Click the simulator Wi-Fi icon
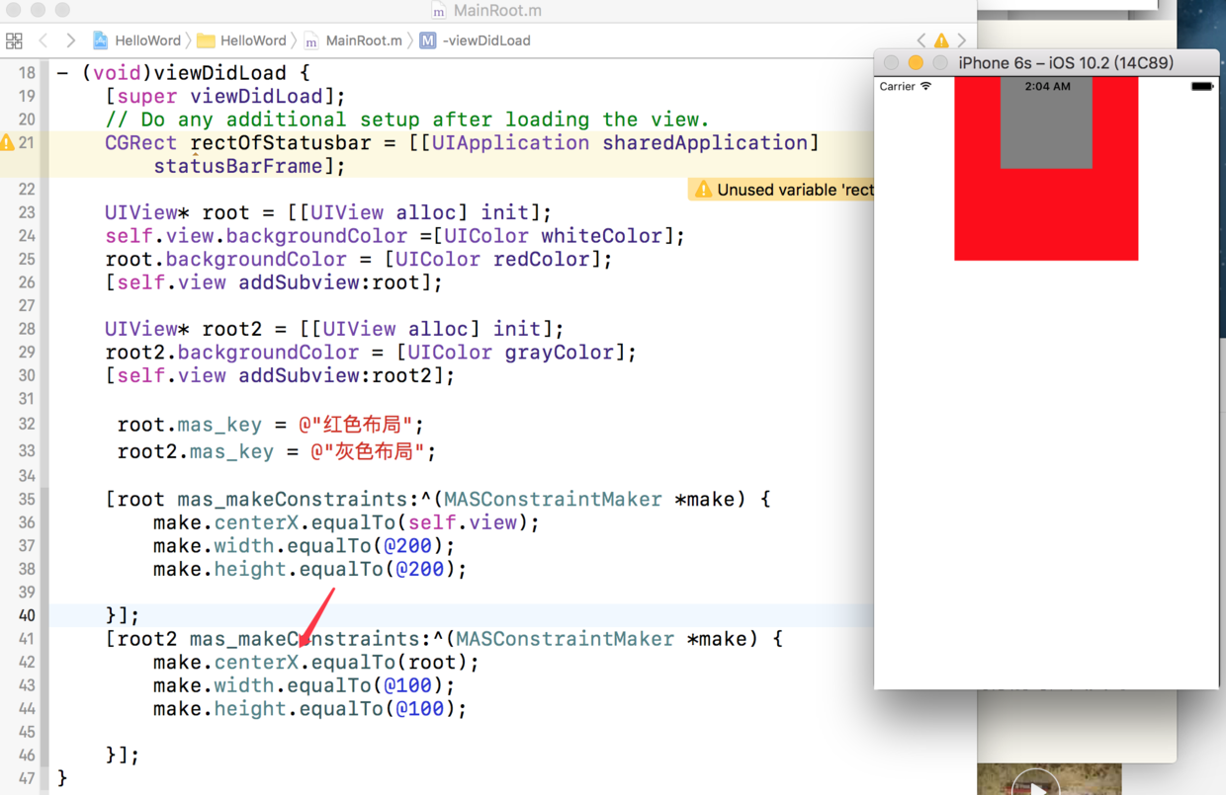 tap(926, 86)
